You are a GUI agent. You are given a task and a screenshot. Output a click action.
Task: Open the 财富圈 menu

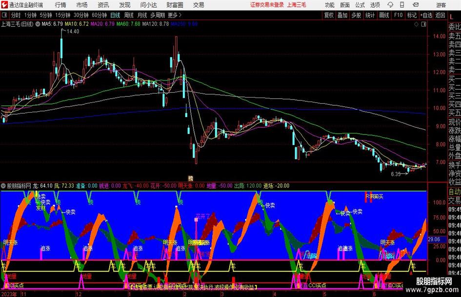175,5
